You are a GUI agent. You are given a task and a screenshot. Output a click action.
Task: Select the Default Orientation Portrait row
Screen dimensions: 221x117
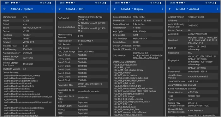[138, 46]
